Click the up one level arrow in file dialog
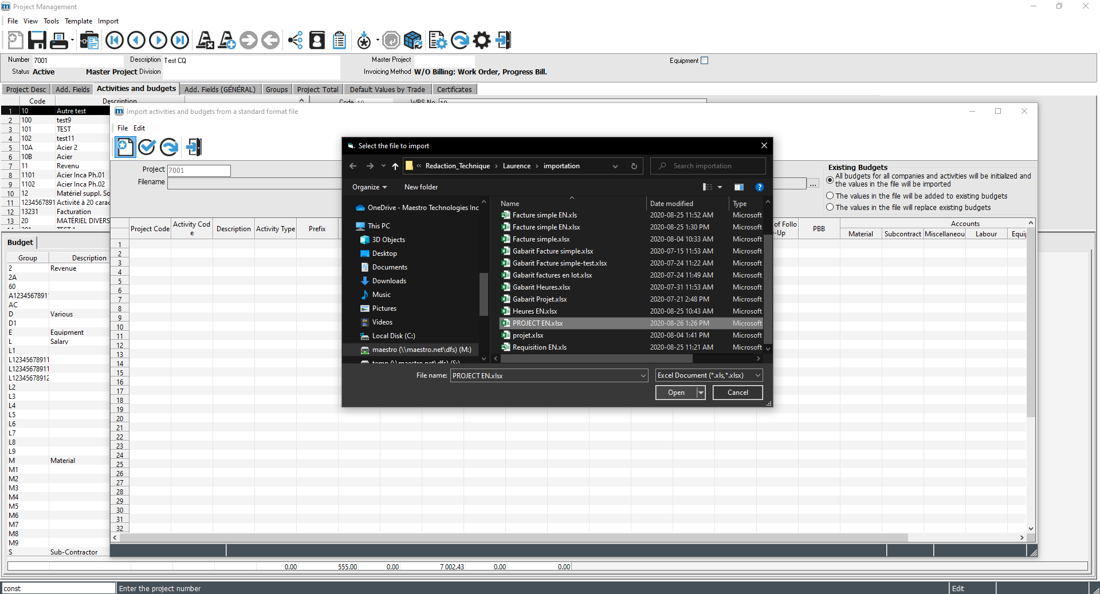Image resolution: width=1100 pixels, height=594 pixels. (x=395, y=166)
